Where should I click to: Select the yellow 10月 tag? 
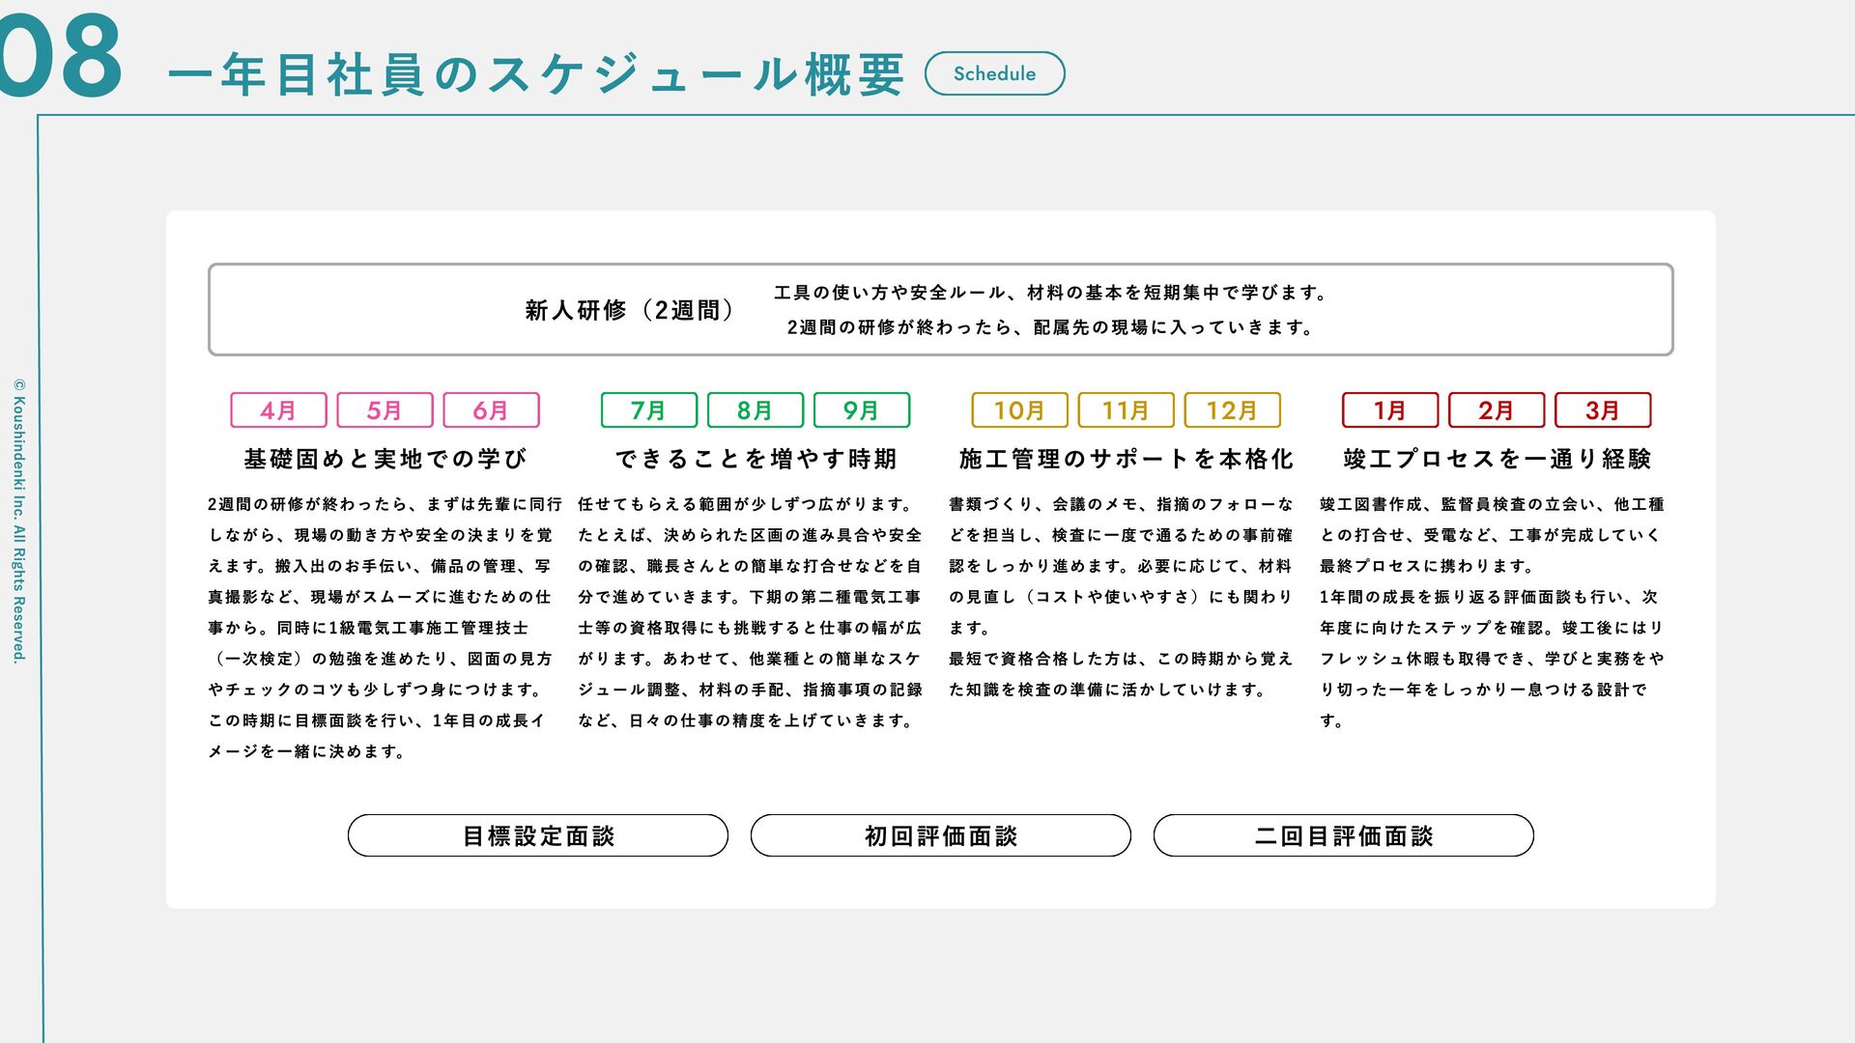1019,410
